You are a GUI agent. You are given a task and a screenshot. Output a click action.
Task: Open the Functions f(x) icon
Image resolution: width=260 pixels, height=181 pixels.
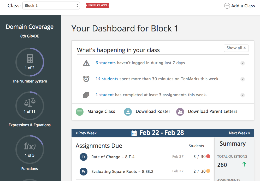coord(30,146)
